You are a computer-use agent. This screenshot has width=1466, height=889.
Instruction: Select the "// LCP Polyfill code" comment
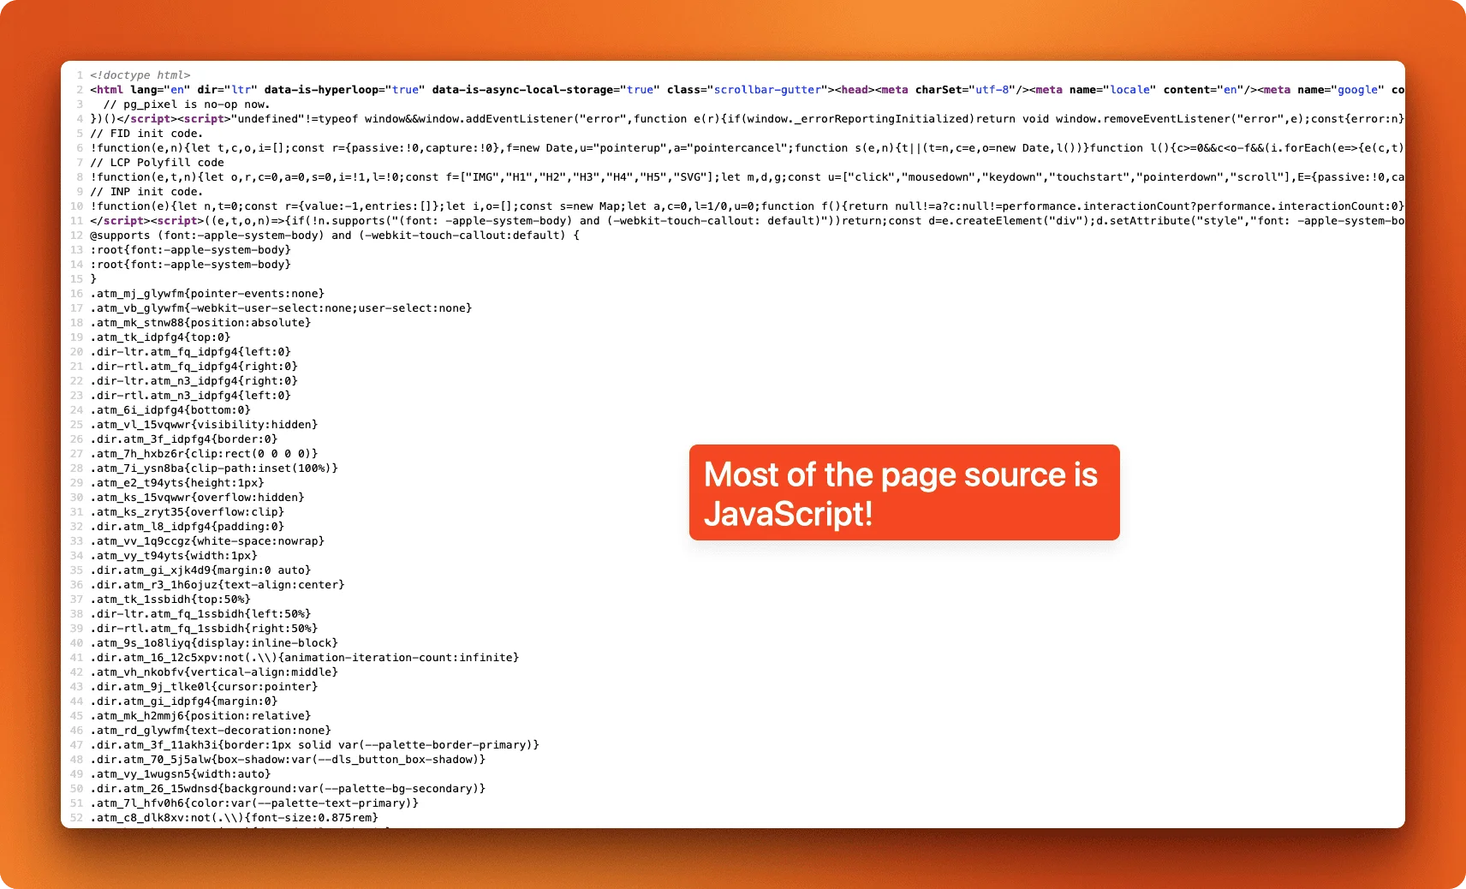point(156,162)
